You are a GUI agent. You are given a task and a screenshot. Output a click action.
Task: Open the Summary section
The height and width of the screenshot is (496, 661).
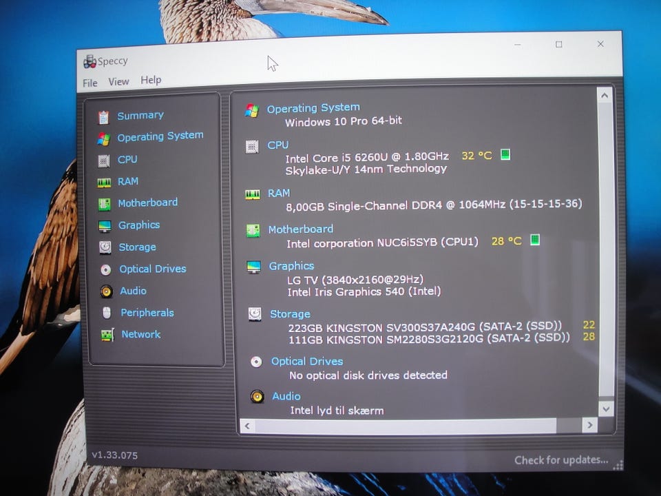click(x=140, y=116)
